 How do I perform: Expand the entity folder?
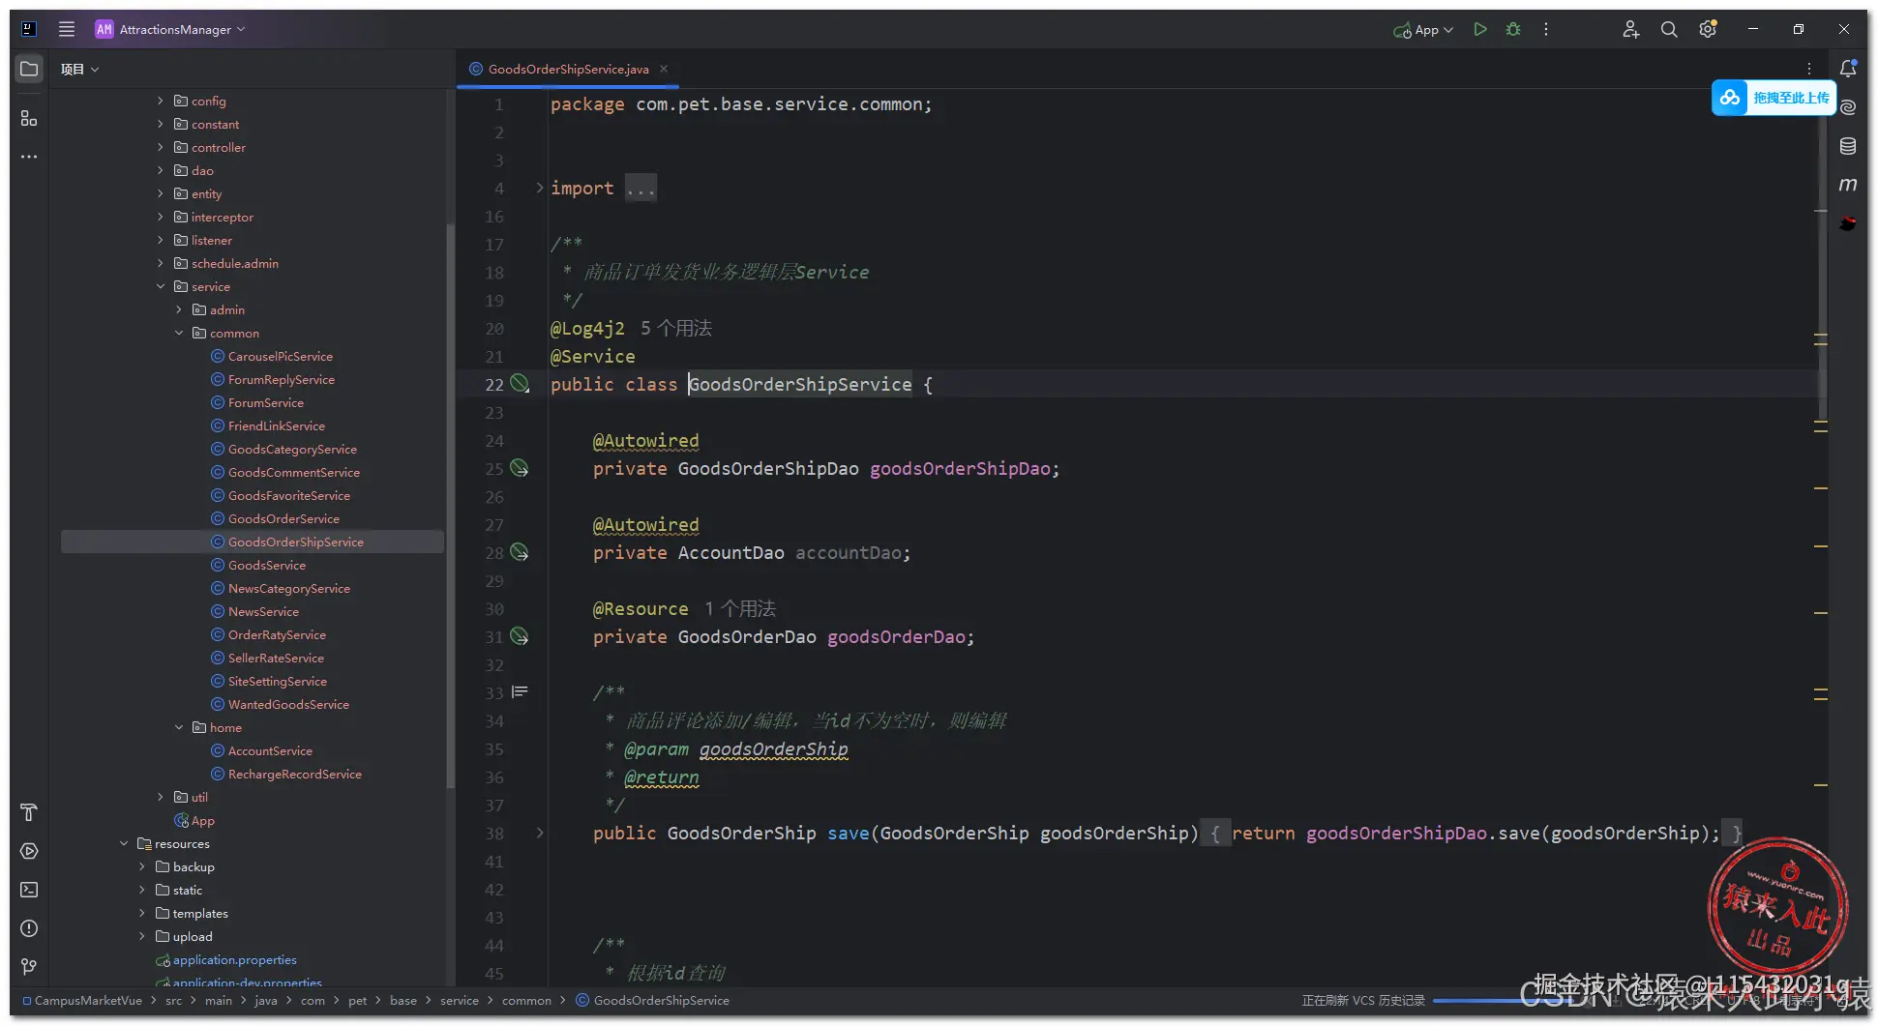tap(161, 193)
